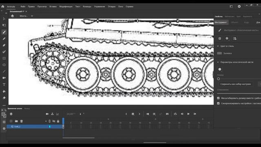Open insert keyframe options button
Screen dimensions: 261x147
[x=133, y=114]
